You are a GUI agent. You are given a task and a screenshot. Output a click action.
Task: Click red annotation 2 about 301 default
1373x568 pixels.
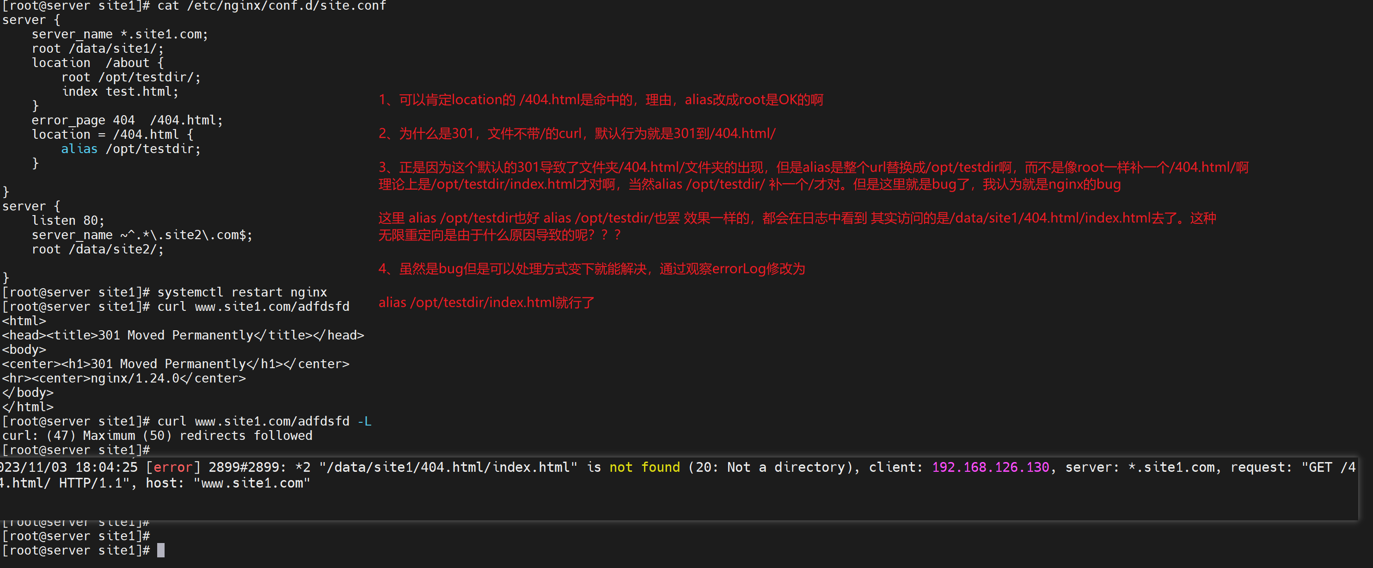click(x=576, y=133)
